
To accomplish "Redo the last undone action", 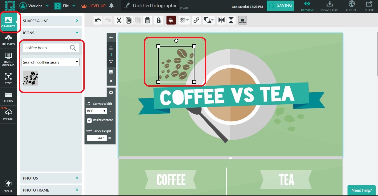I will pos(107,20).
